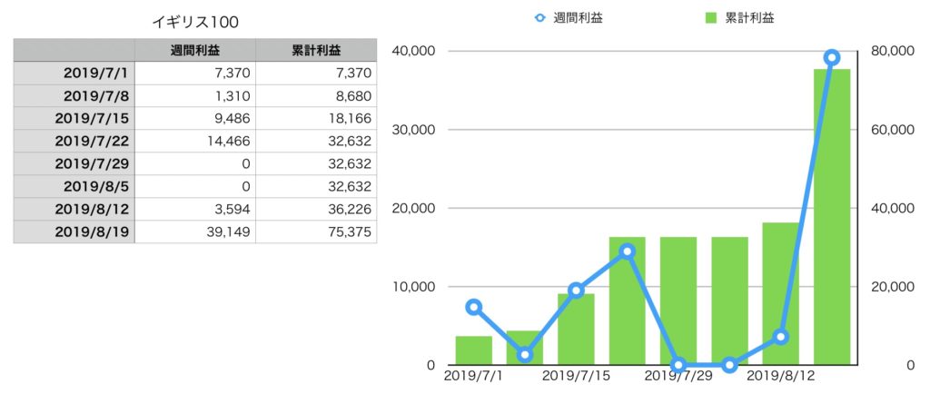Click the line data point on 2019/7/29 baseline
The width and height of the screenshot is (930, 394).
[x=678, y=365]
